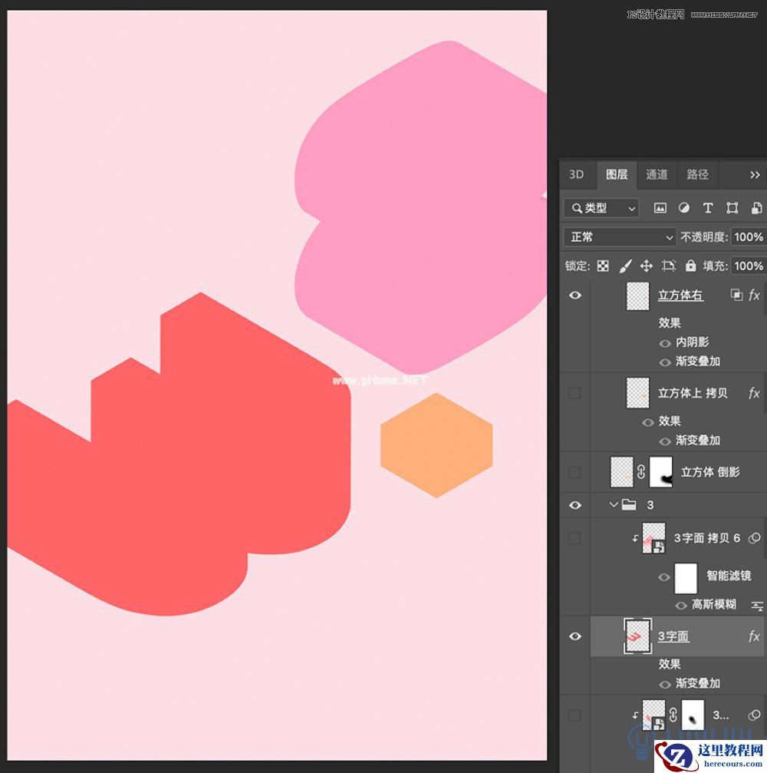
Task: Select 立方体右 layer thumbnail
Action: tap(637, 296)
